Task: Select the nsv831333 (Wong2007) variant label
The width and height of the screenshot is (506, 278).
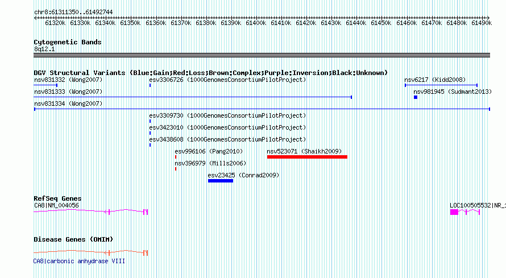Action: click(x=68, y=92)
